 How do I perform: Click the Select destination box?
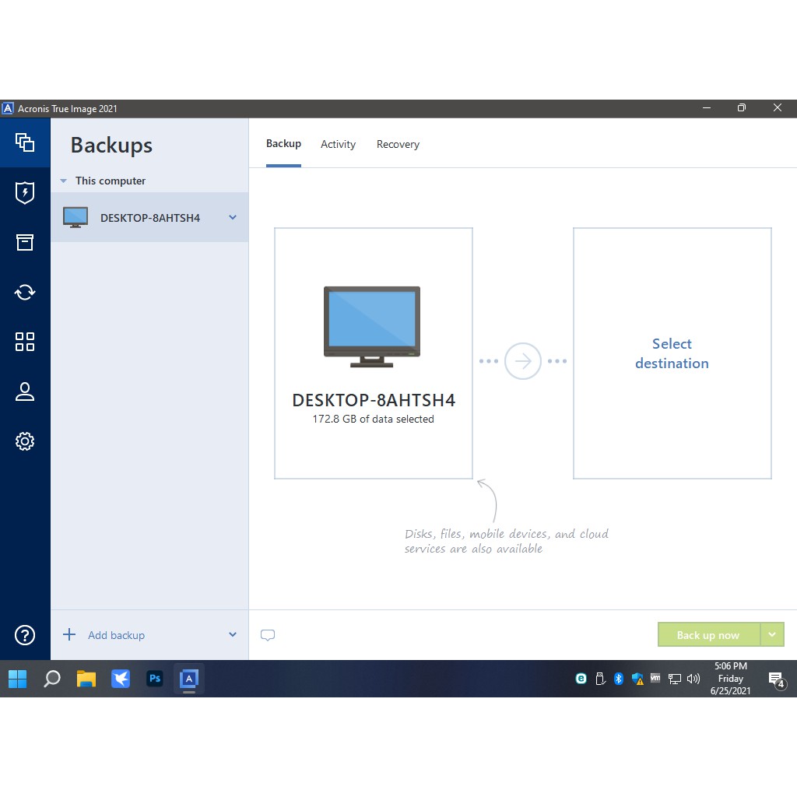click(672, 353)
